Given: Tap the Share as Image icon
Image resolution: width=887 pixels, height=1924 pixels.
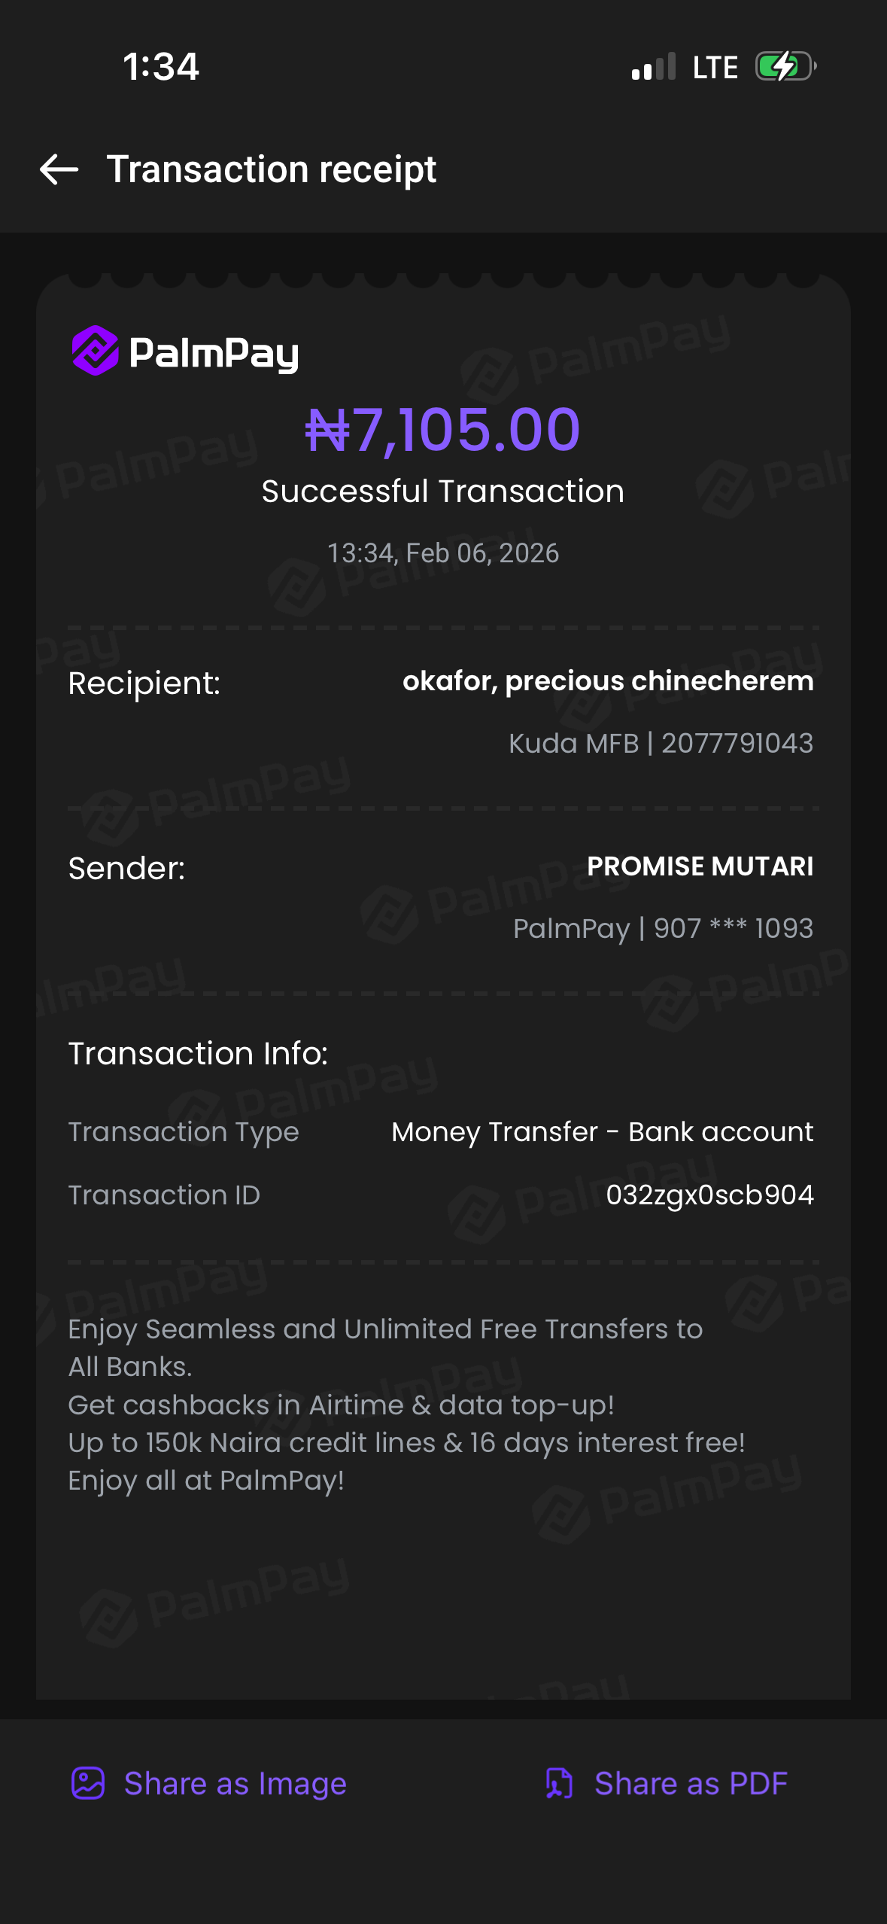Looking at the screenshot, I should click(88, 1783).
